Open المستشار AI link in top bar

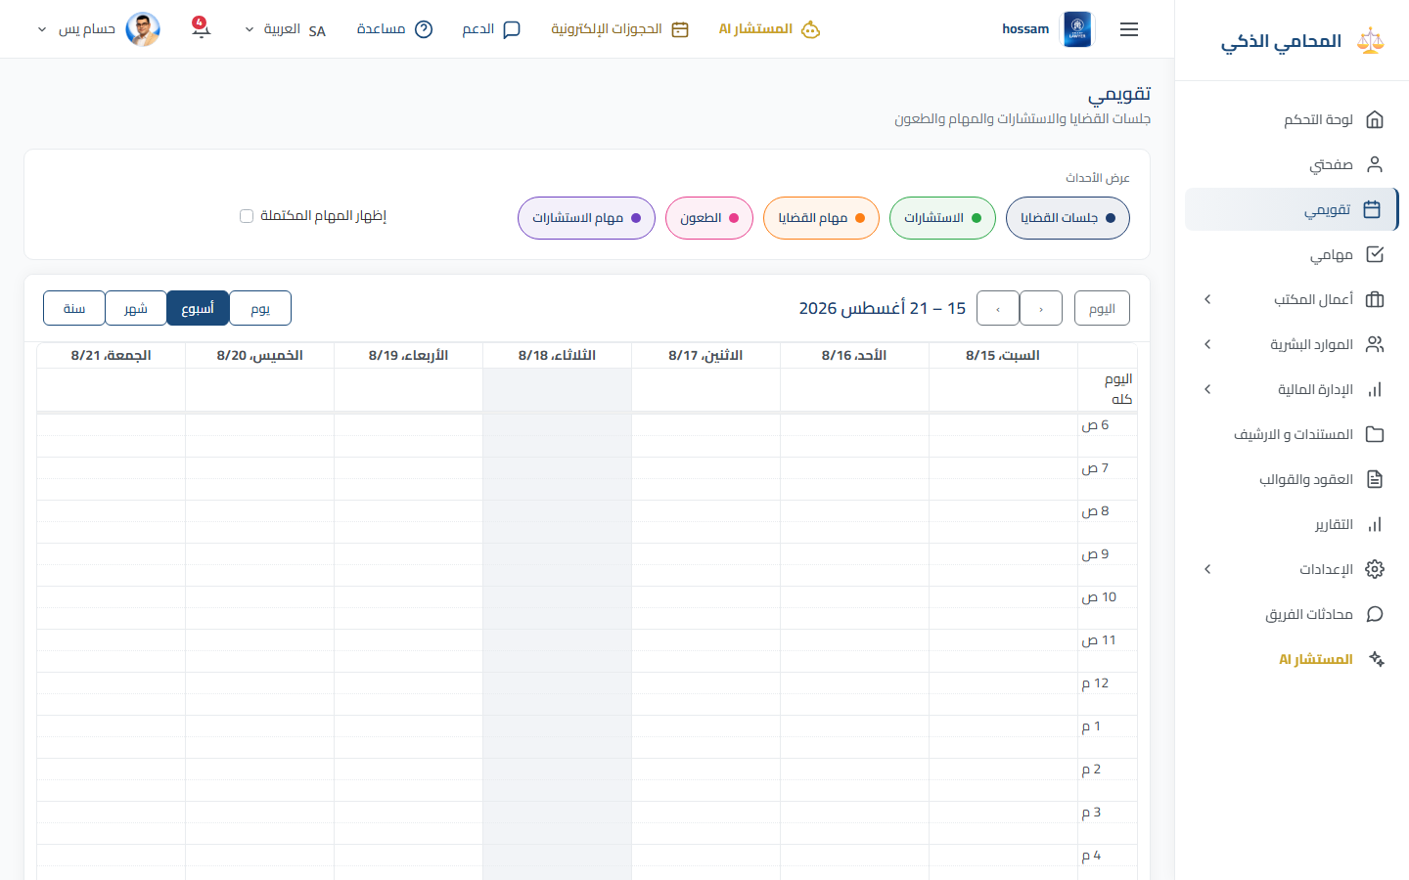[769, 29]
